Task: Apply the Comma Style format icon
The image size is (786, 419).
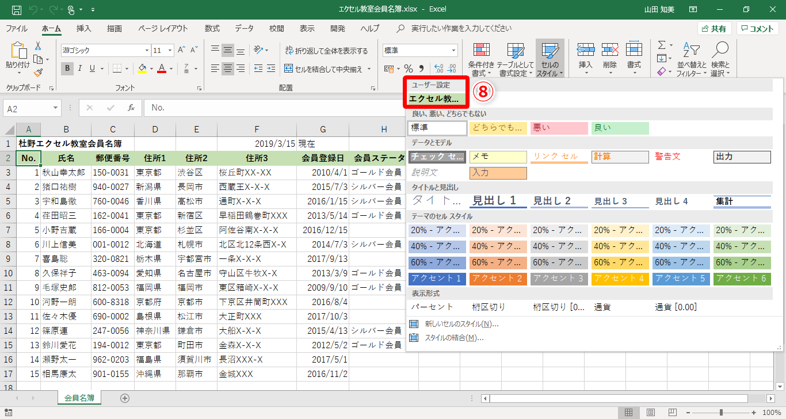Action: pos(421,69)
